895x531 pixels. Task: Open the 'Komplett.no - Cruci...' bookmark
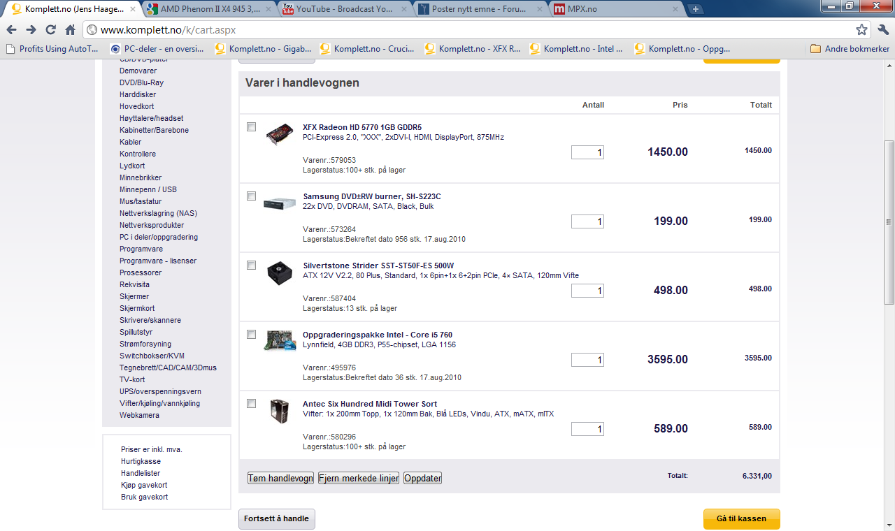[x=367, y=49]
